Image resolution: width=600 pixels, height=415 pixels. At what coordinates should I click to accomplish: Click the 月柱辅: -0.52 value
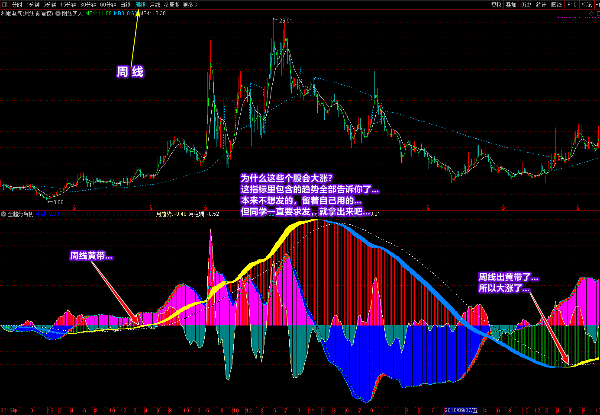pyautogui.click(x=204, y=214)
